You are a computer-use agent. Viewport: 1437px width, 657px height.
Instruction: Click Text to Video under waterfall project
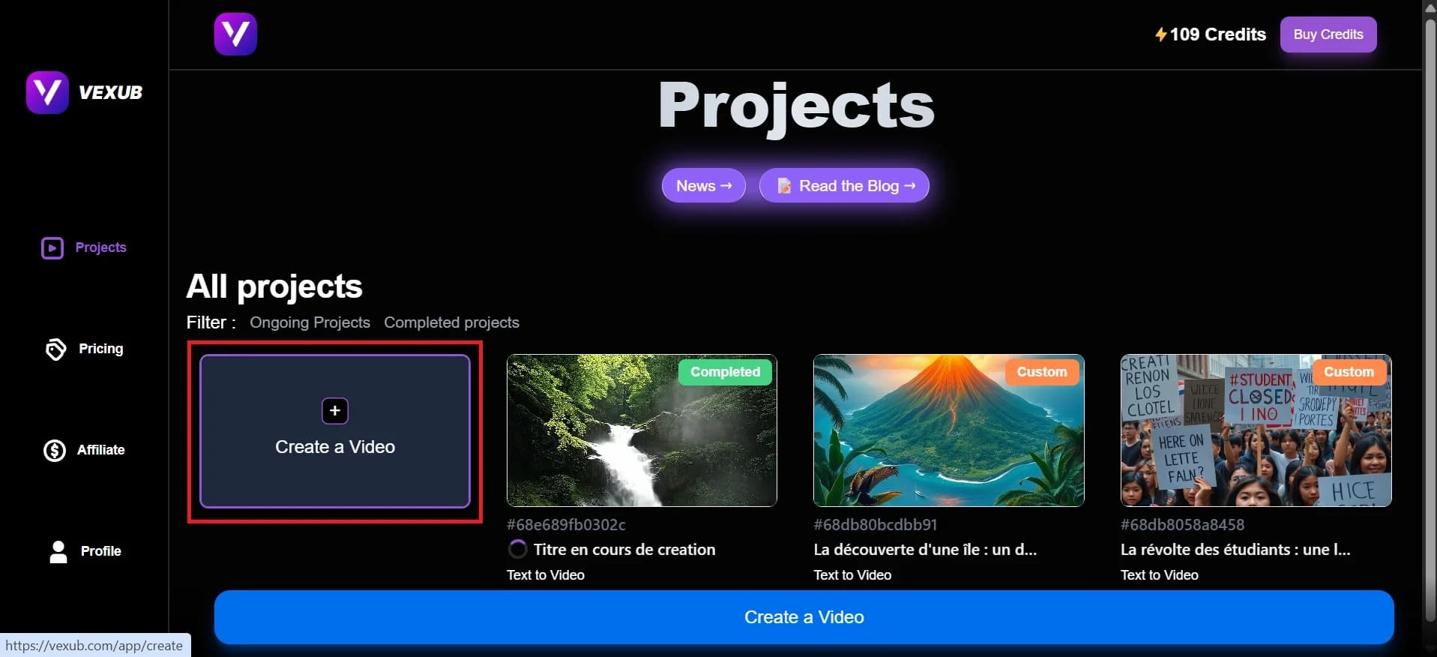tap(546, 575)
